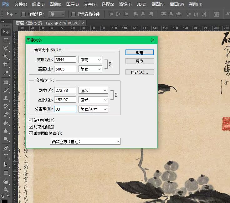Select the History Brush tool

point(6,106)
